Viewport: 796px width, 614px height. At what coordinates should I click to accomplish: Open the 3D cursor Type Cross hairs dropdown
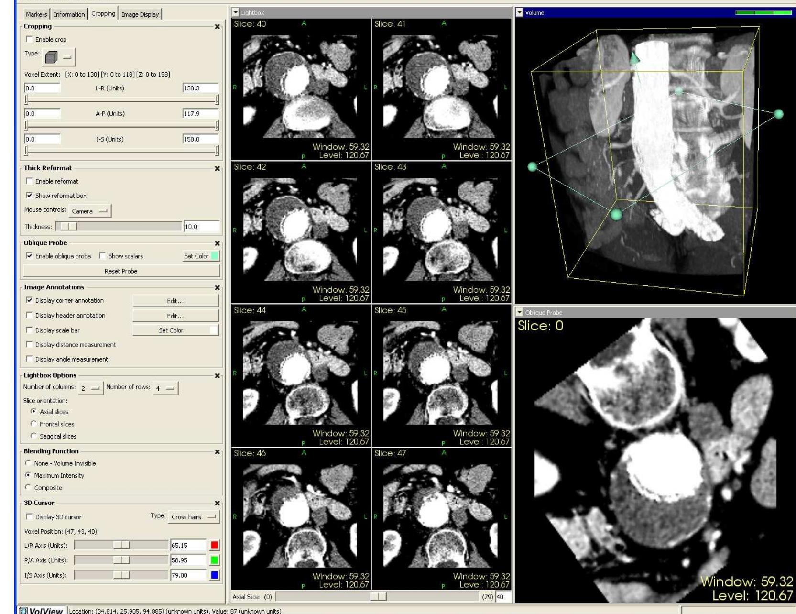[x=193, y=517]
